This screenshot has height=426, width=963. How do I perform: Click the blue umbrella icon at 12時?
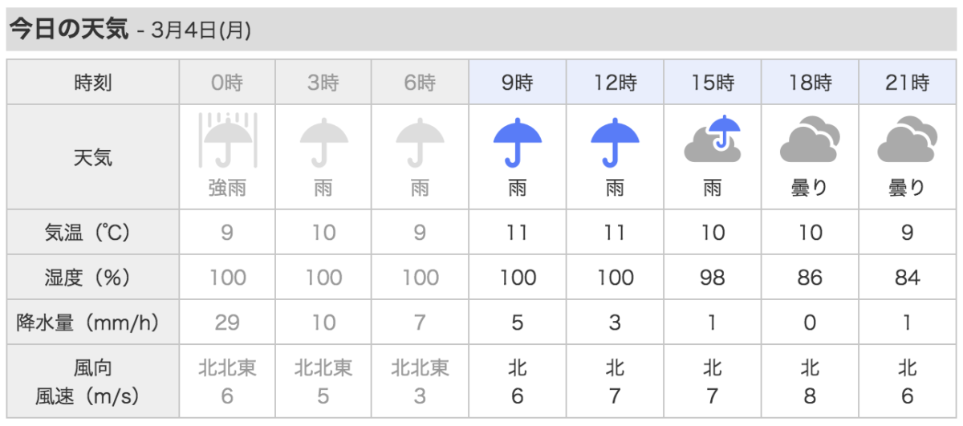point(615,141)
